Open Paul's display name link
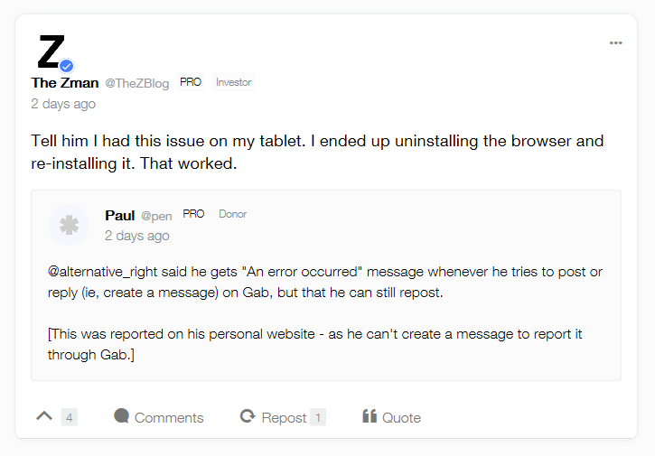Image resolution: width=655 pixels, height=456 pixels. tap(120, 216)
